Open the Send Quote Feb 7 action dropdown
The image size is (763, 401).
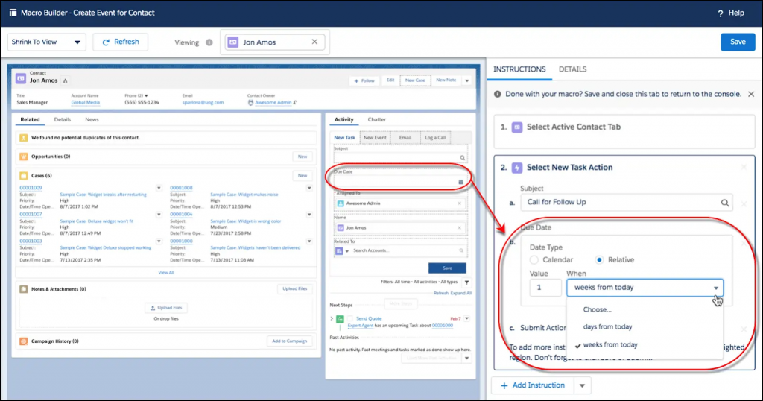466,318
